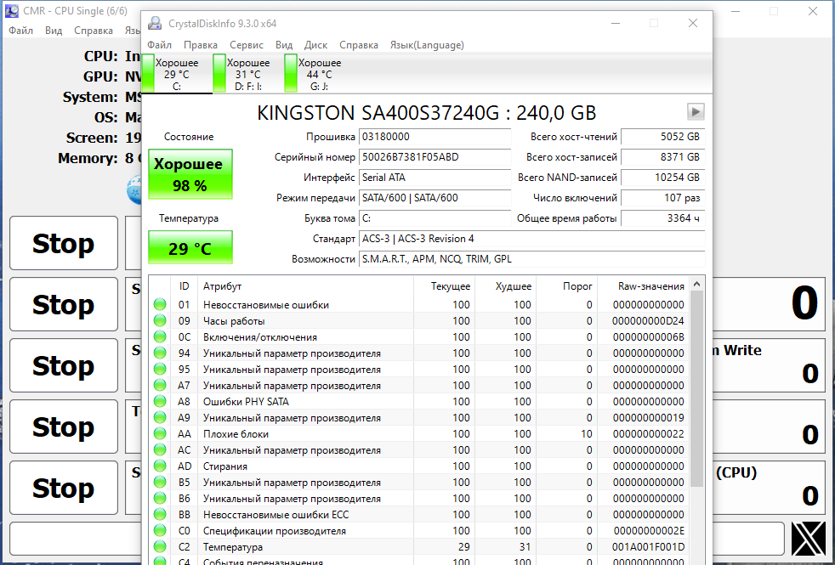
Task: Click the Текущее column header
Action: click(x=444, y=286)
